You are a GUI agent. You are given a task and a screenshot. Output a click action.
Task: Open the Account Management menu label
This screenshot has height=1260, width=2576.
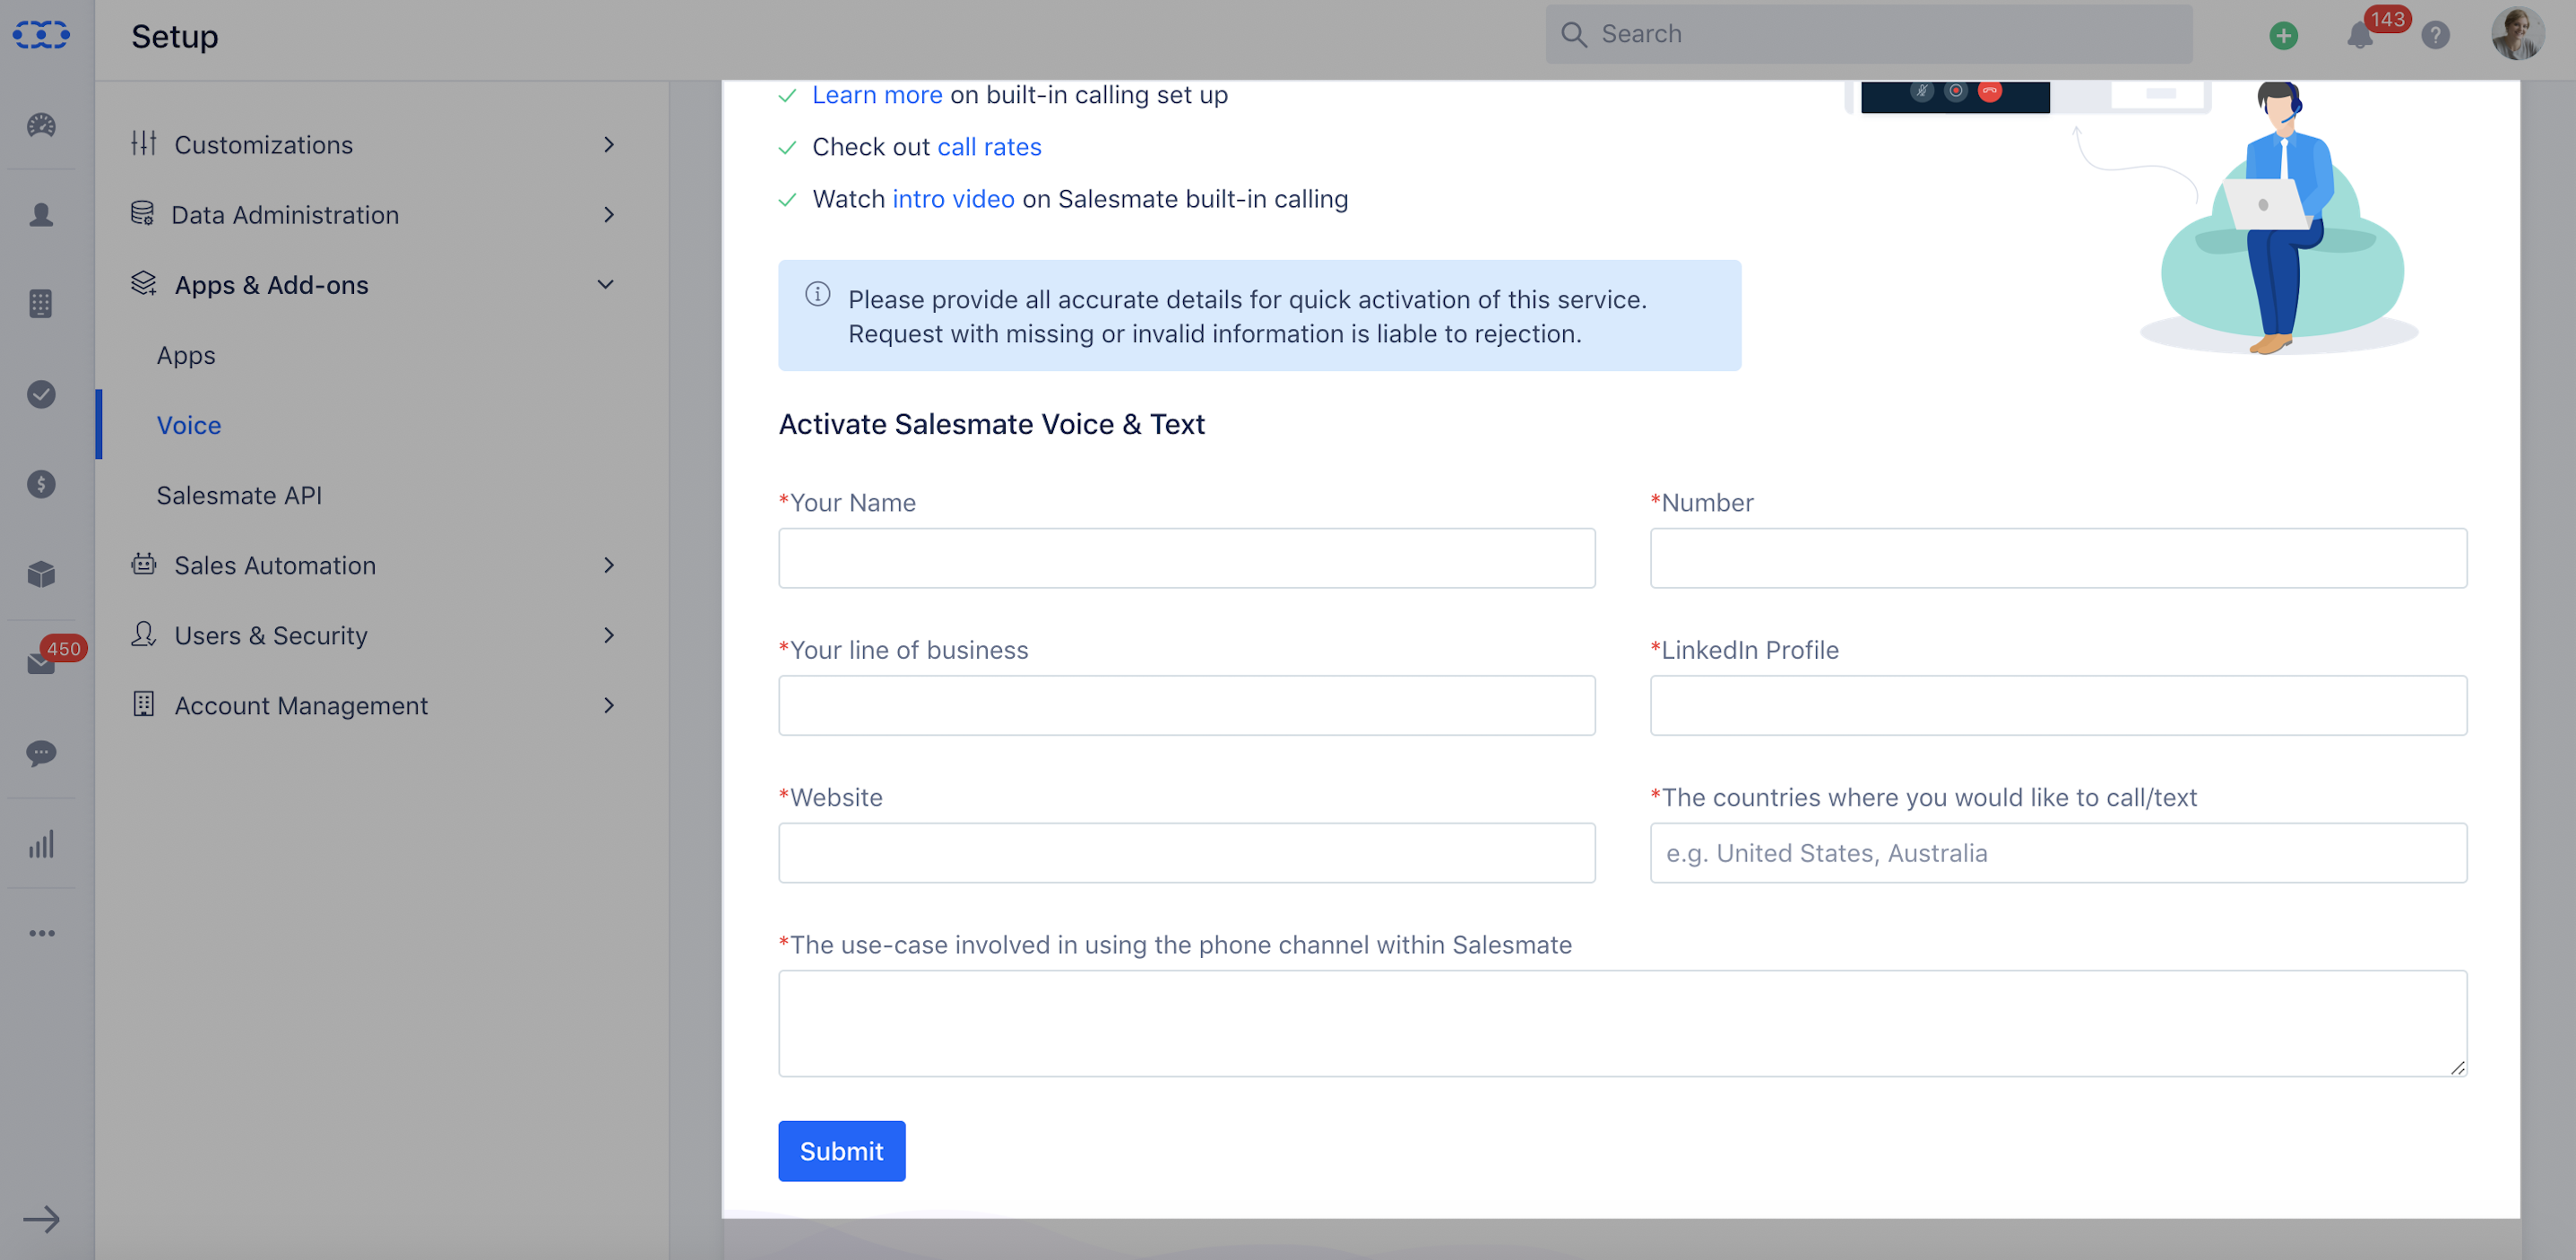(301, 706)
